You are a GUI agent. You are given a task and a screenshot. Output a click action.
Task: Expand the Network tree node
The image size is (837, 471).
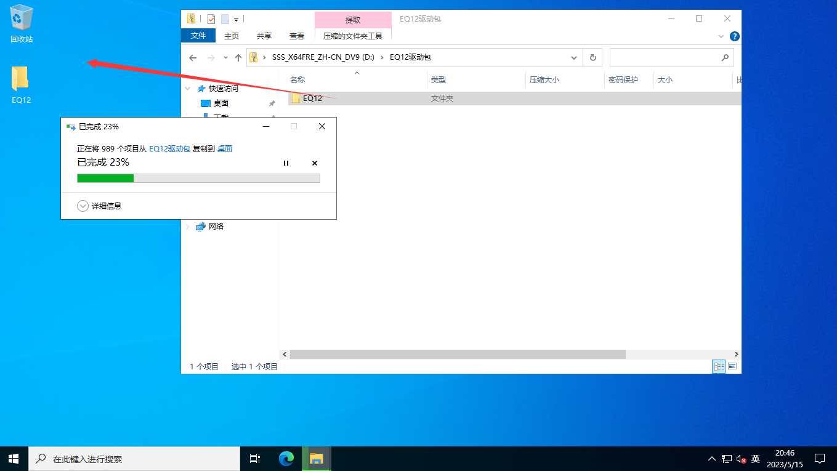tap(188, 227)
